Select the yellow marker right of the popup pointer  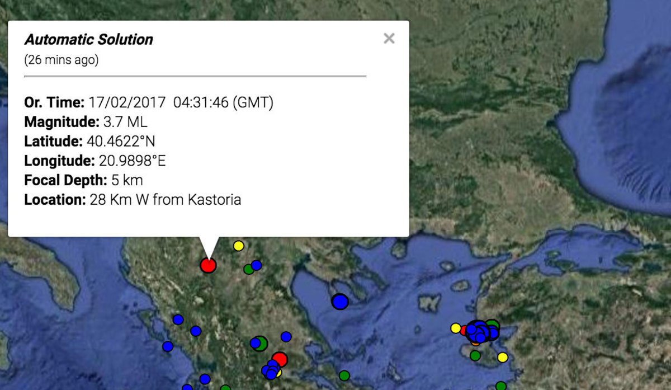[x=239, y=246]
